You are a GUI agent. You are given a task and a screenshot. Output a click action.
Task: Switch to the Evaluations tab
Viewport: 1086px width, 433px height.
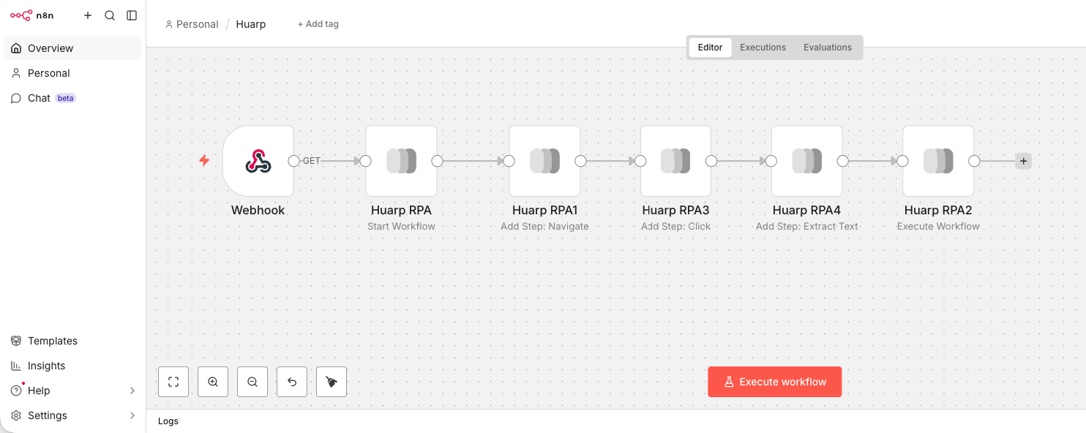click(x=827, y=48)
